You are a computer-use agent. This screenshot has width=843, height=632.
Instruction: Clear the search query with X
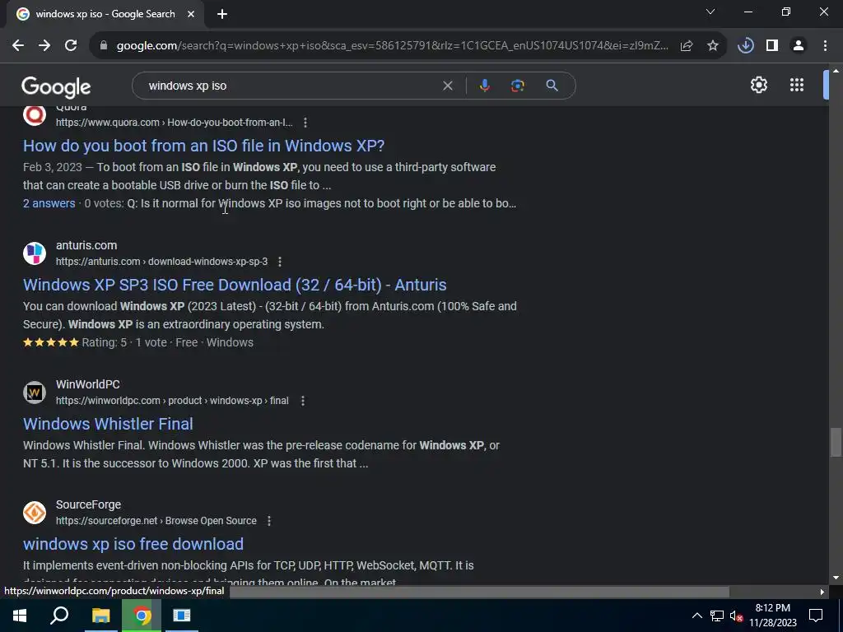pos(447,86)
